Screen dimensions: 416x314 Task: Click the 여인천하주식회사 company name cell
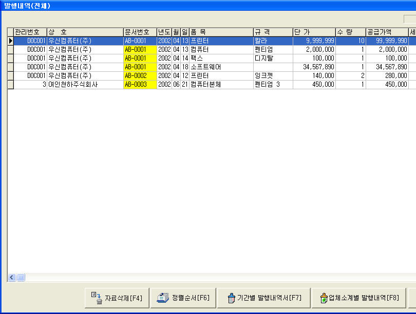click(85, 85)
